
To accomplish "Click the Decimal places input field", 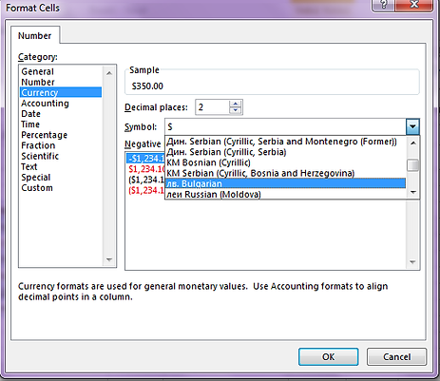I will (212, 107).
